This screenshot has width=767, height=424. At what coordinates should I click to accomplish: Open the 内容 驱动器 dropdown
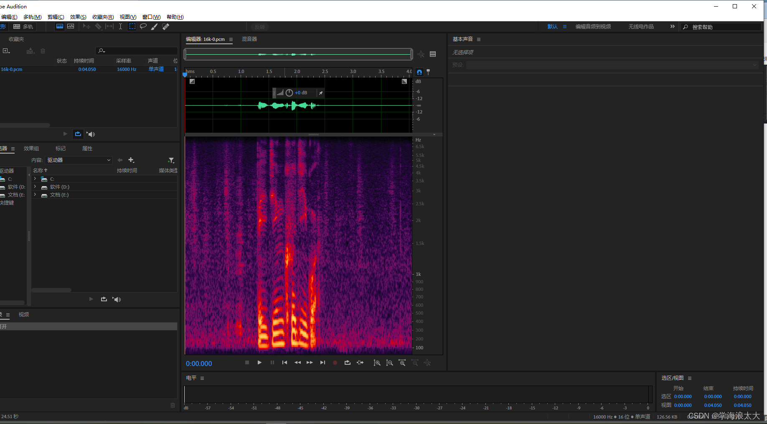pyautogui.click(x=79, y=160)
